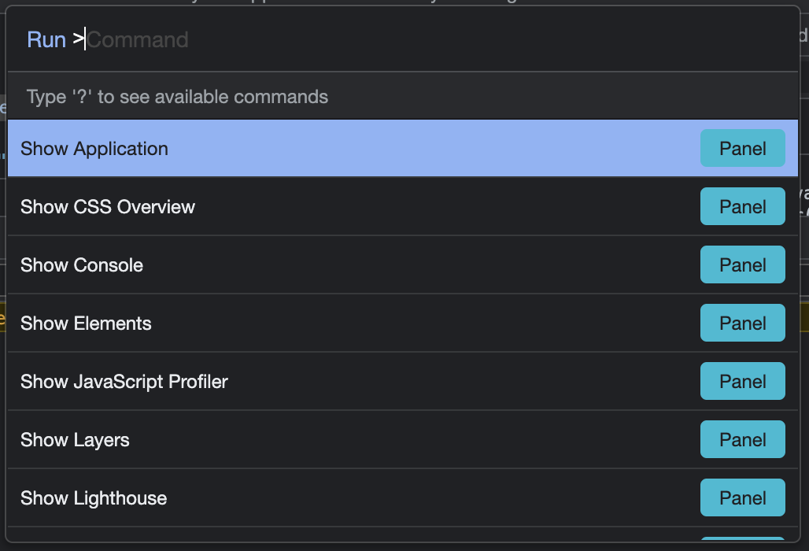Screen dimensions: 809x551
Task: Click Panel badge beside Show CSS Overview
Action: (x=742, y=207)
